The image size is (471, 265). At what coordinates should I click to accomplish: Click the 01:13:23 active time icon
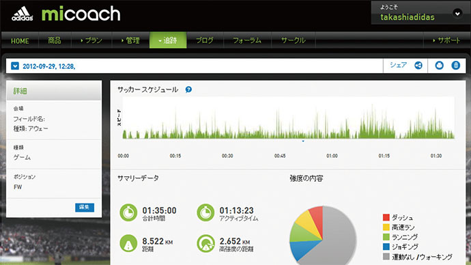point(205,212)
